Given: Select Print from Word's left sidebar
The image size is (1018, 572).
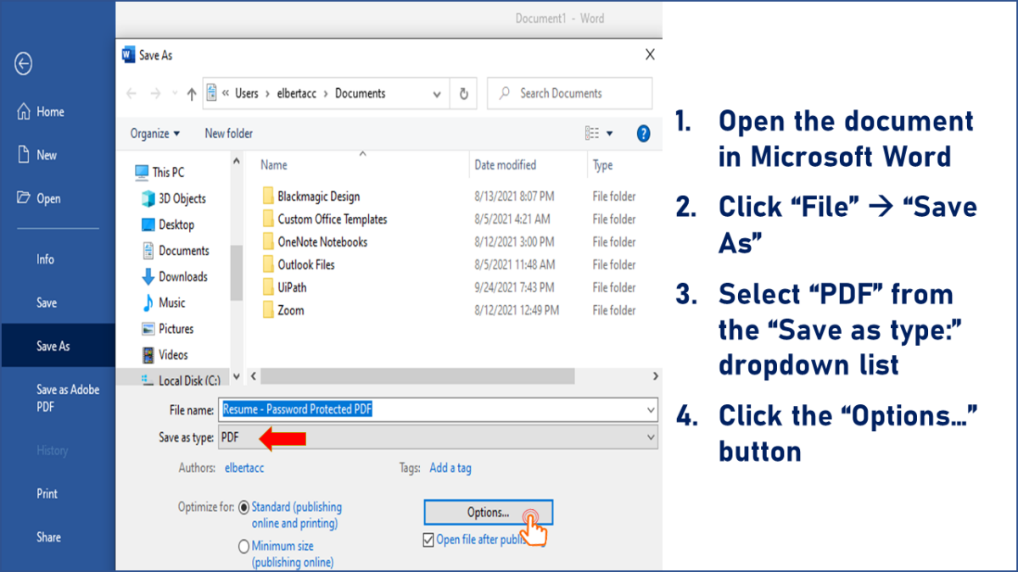Looking at the screenshot, I should (47, 493).
